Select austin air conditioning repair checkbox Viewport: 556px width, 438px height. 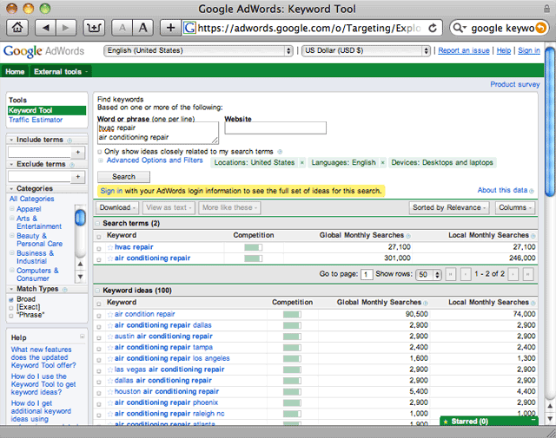point(99,337)
